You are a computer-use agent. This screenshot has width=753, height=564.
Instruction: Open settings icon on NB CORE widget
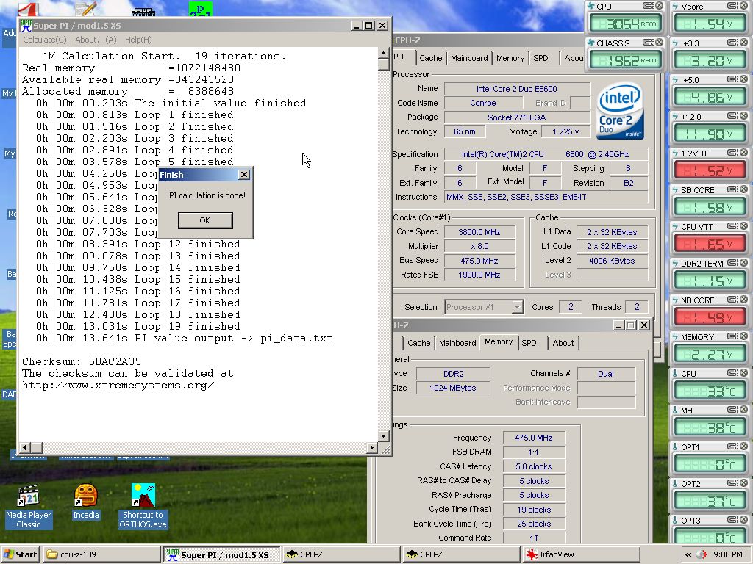tap(732, 300)
